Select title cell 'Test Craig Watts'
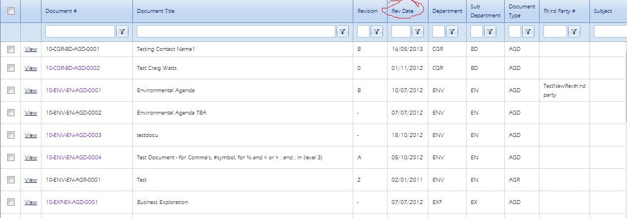The height and width of the screenshot is (218, 627). [x=157, y=68]
